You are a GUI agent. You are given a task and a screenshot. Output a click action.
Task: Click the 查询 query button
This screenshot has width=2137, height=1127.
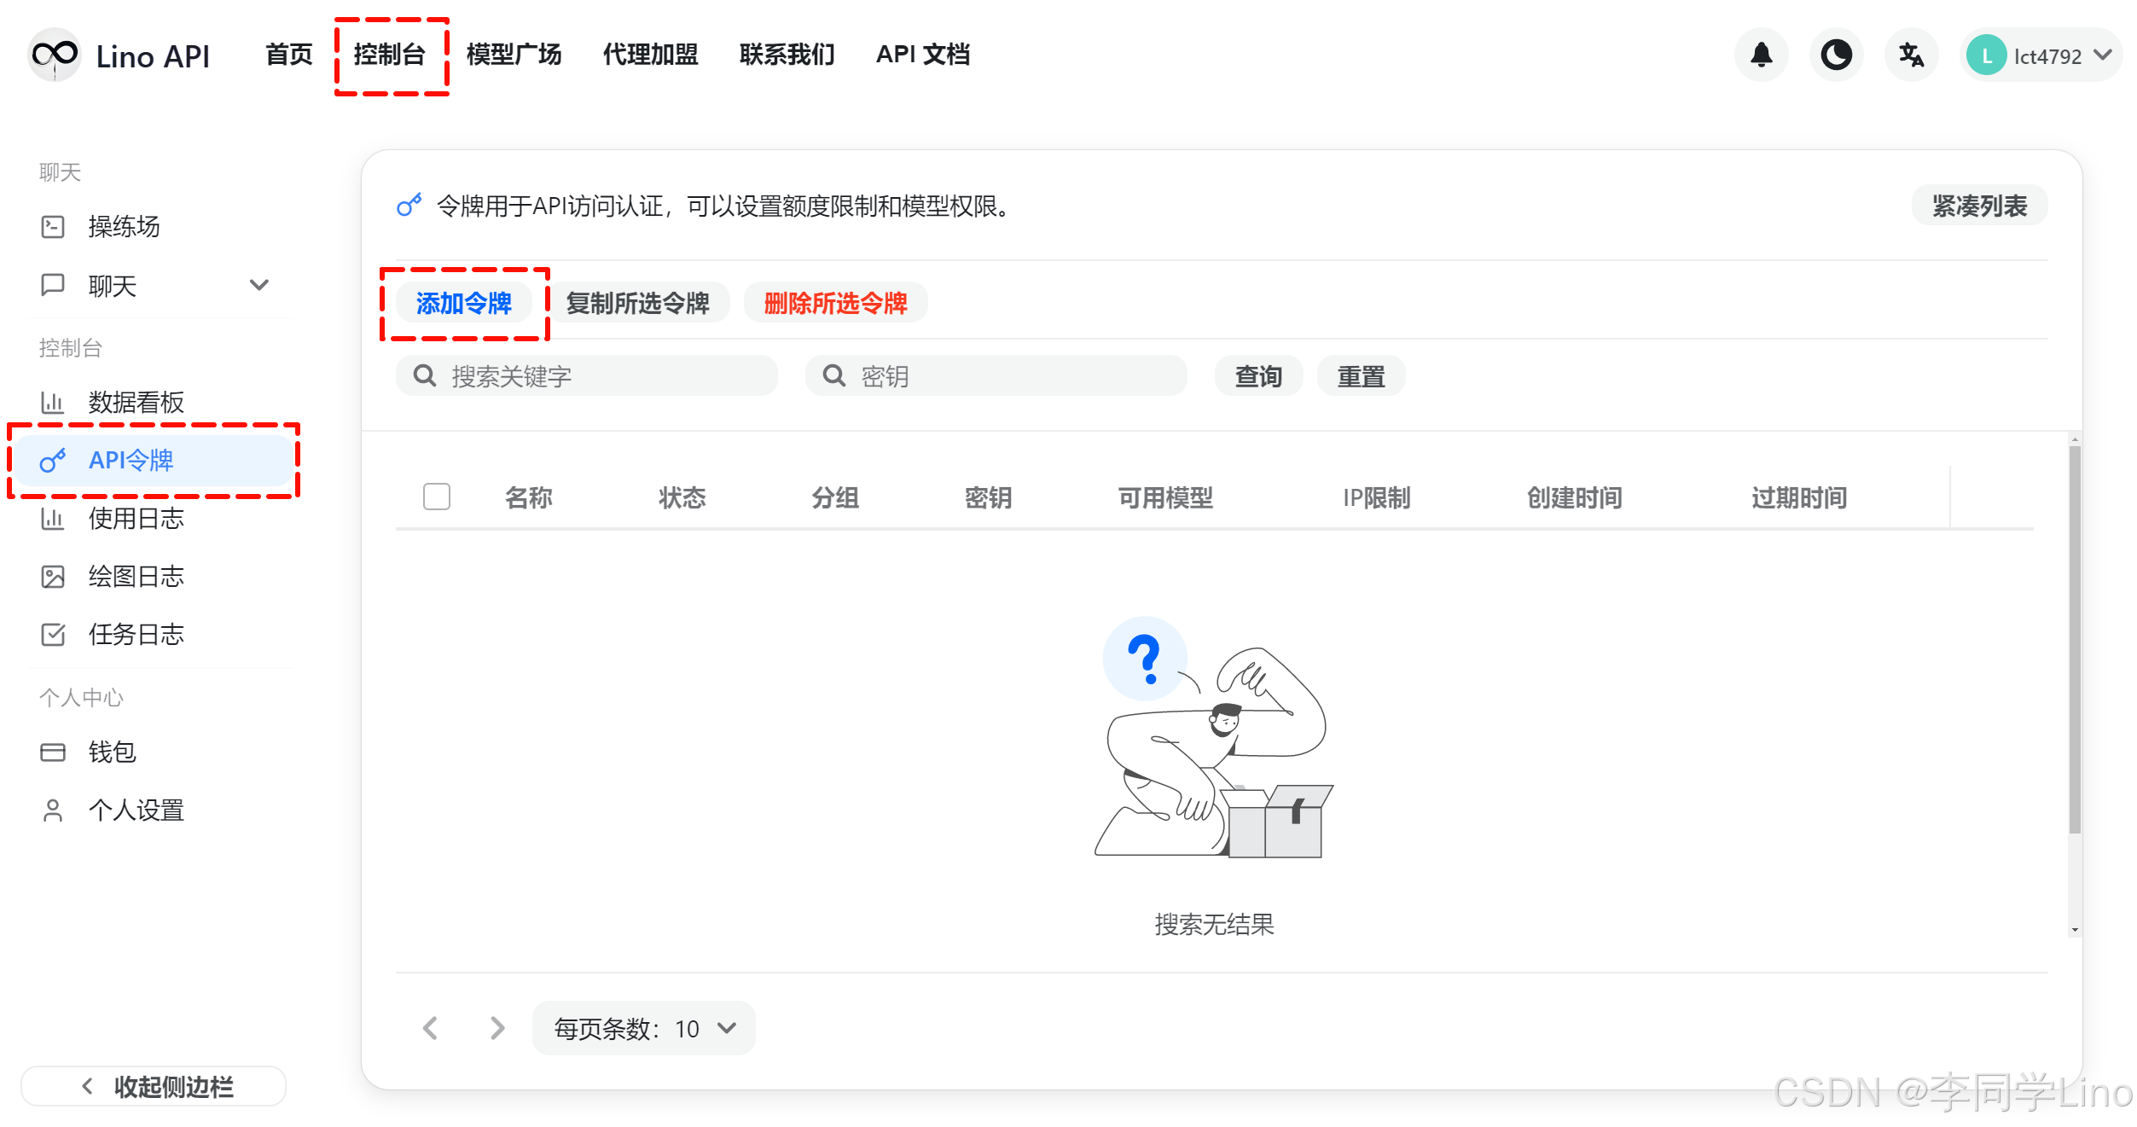click(x=1257, y=376)
